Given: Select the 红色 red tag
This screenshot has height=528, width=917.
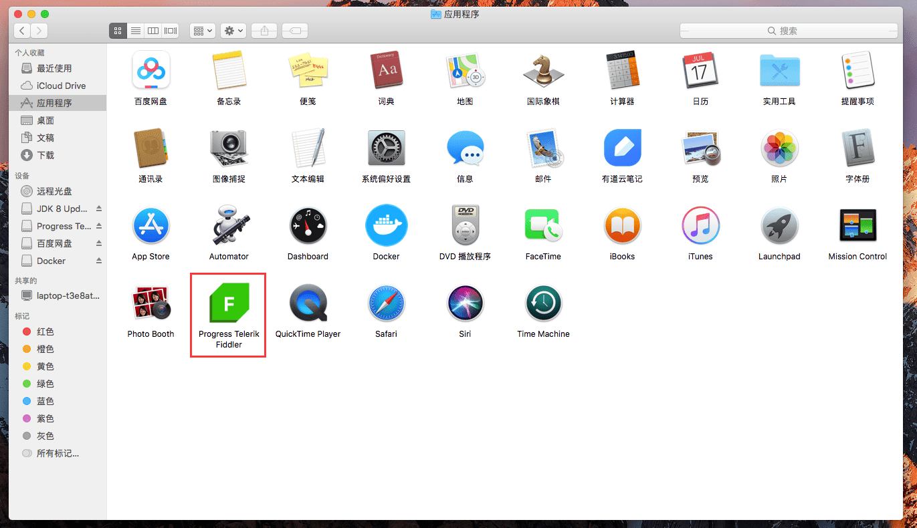Looking at the screenshot, I should tap(58, 332).
